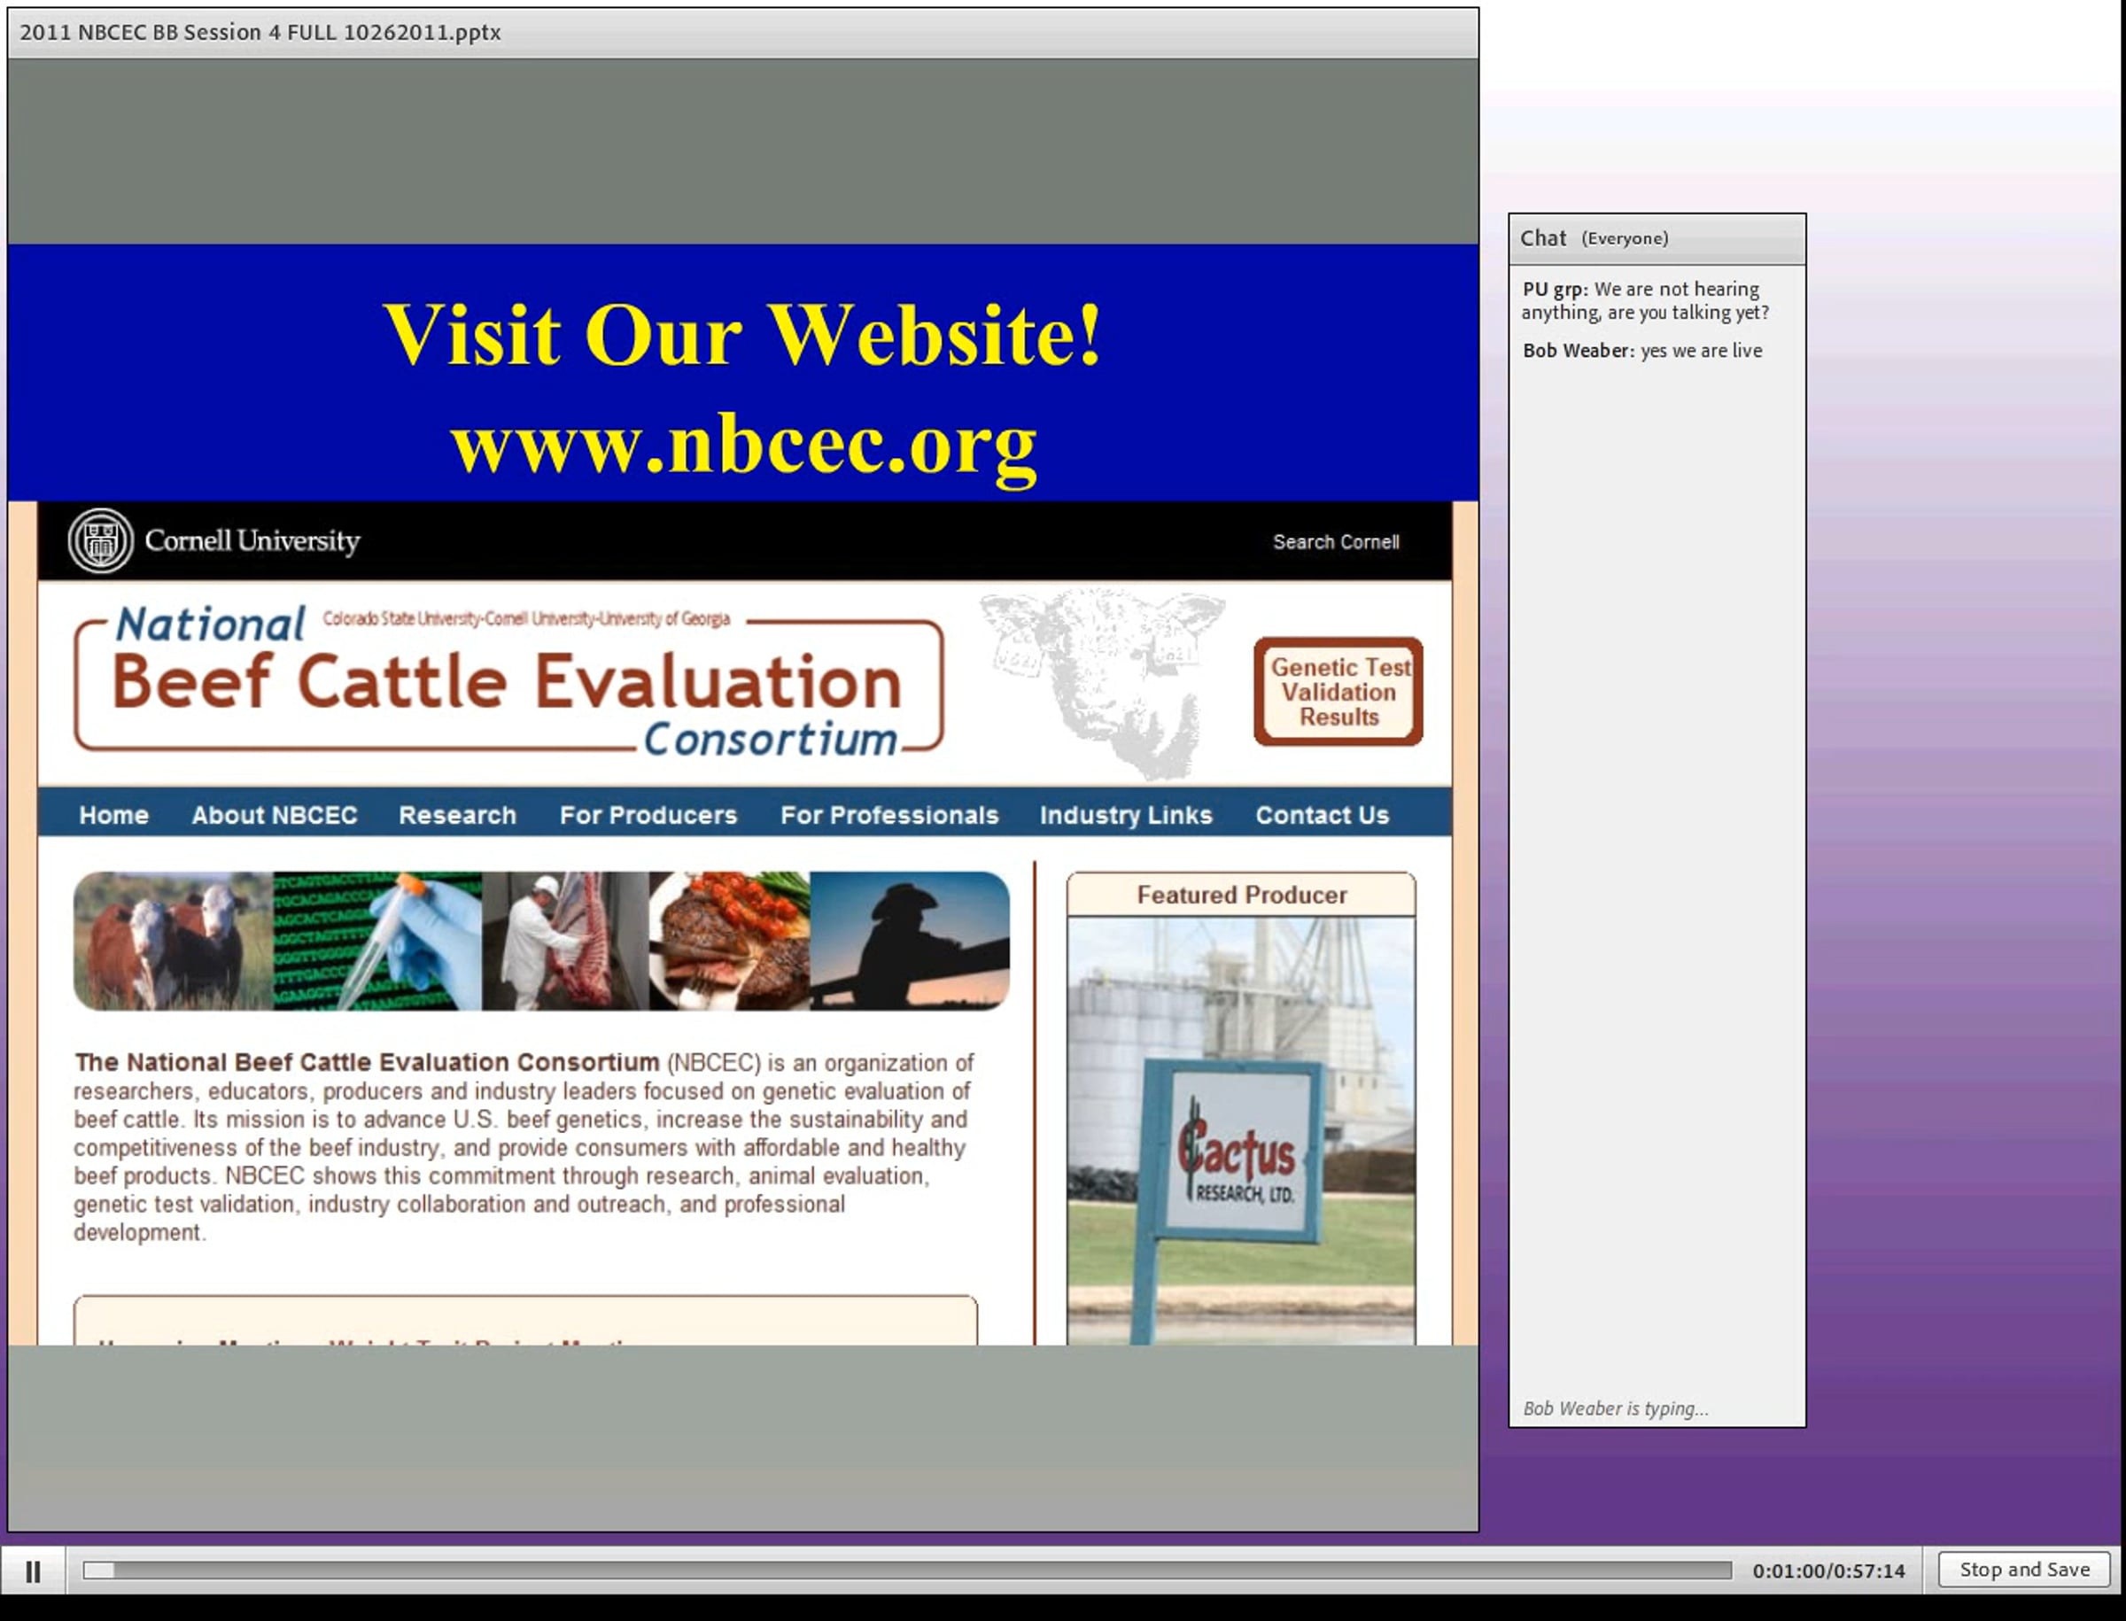Image resolution: width=2126 pixels, height=1621 pixels.
Task: Select For Producers in nav bar
Action: [648, 815]
